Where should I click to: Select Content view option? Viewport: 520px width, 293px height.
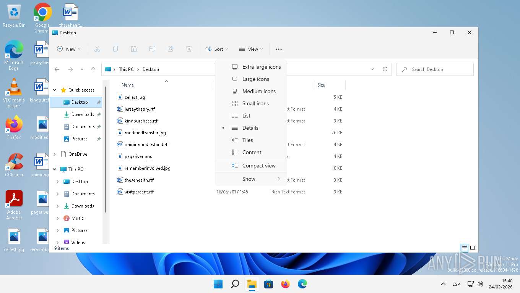[251, 152]
